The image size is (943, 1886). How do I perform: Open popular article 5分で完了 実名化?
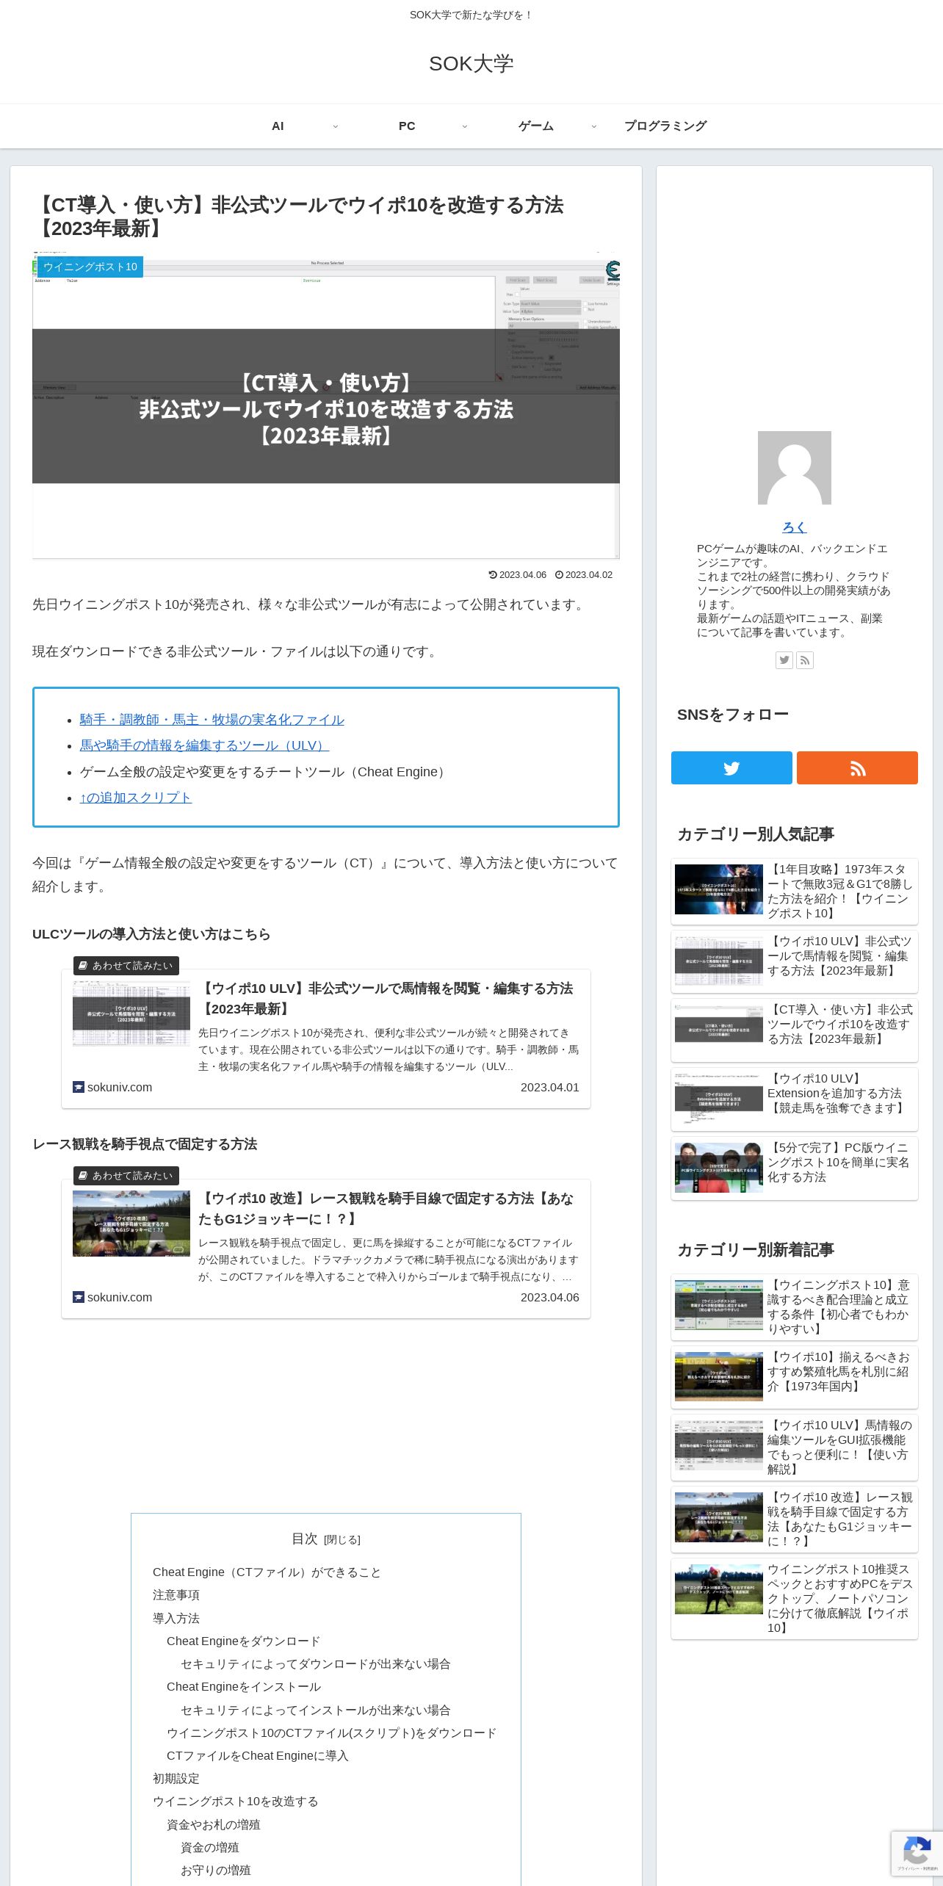(x=795, y=1168)
